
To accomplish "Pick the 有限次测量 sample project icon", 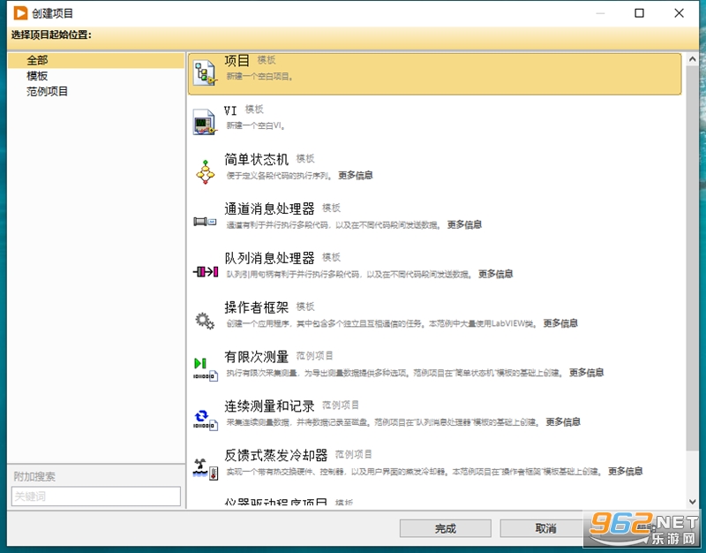I will 206,369.
